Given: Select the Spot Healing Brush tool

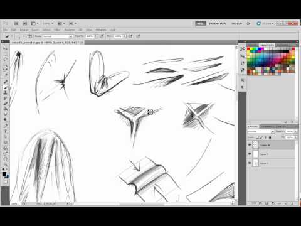Looking at the screenshot, I should click(6, 82).
